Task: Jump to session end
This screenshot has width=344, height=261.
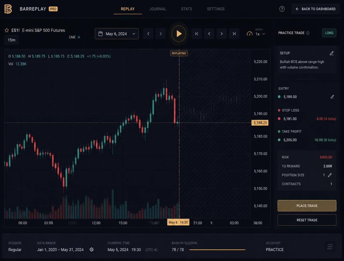Action: coord(234,34)
